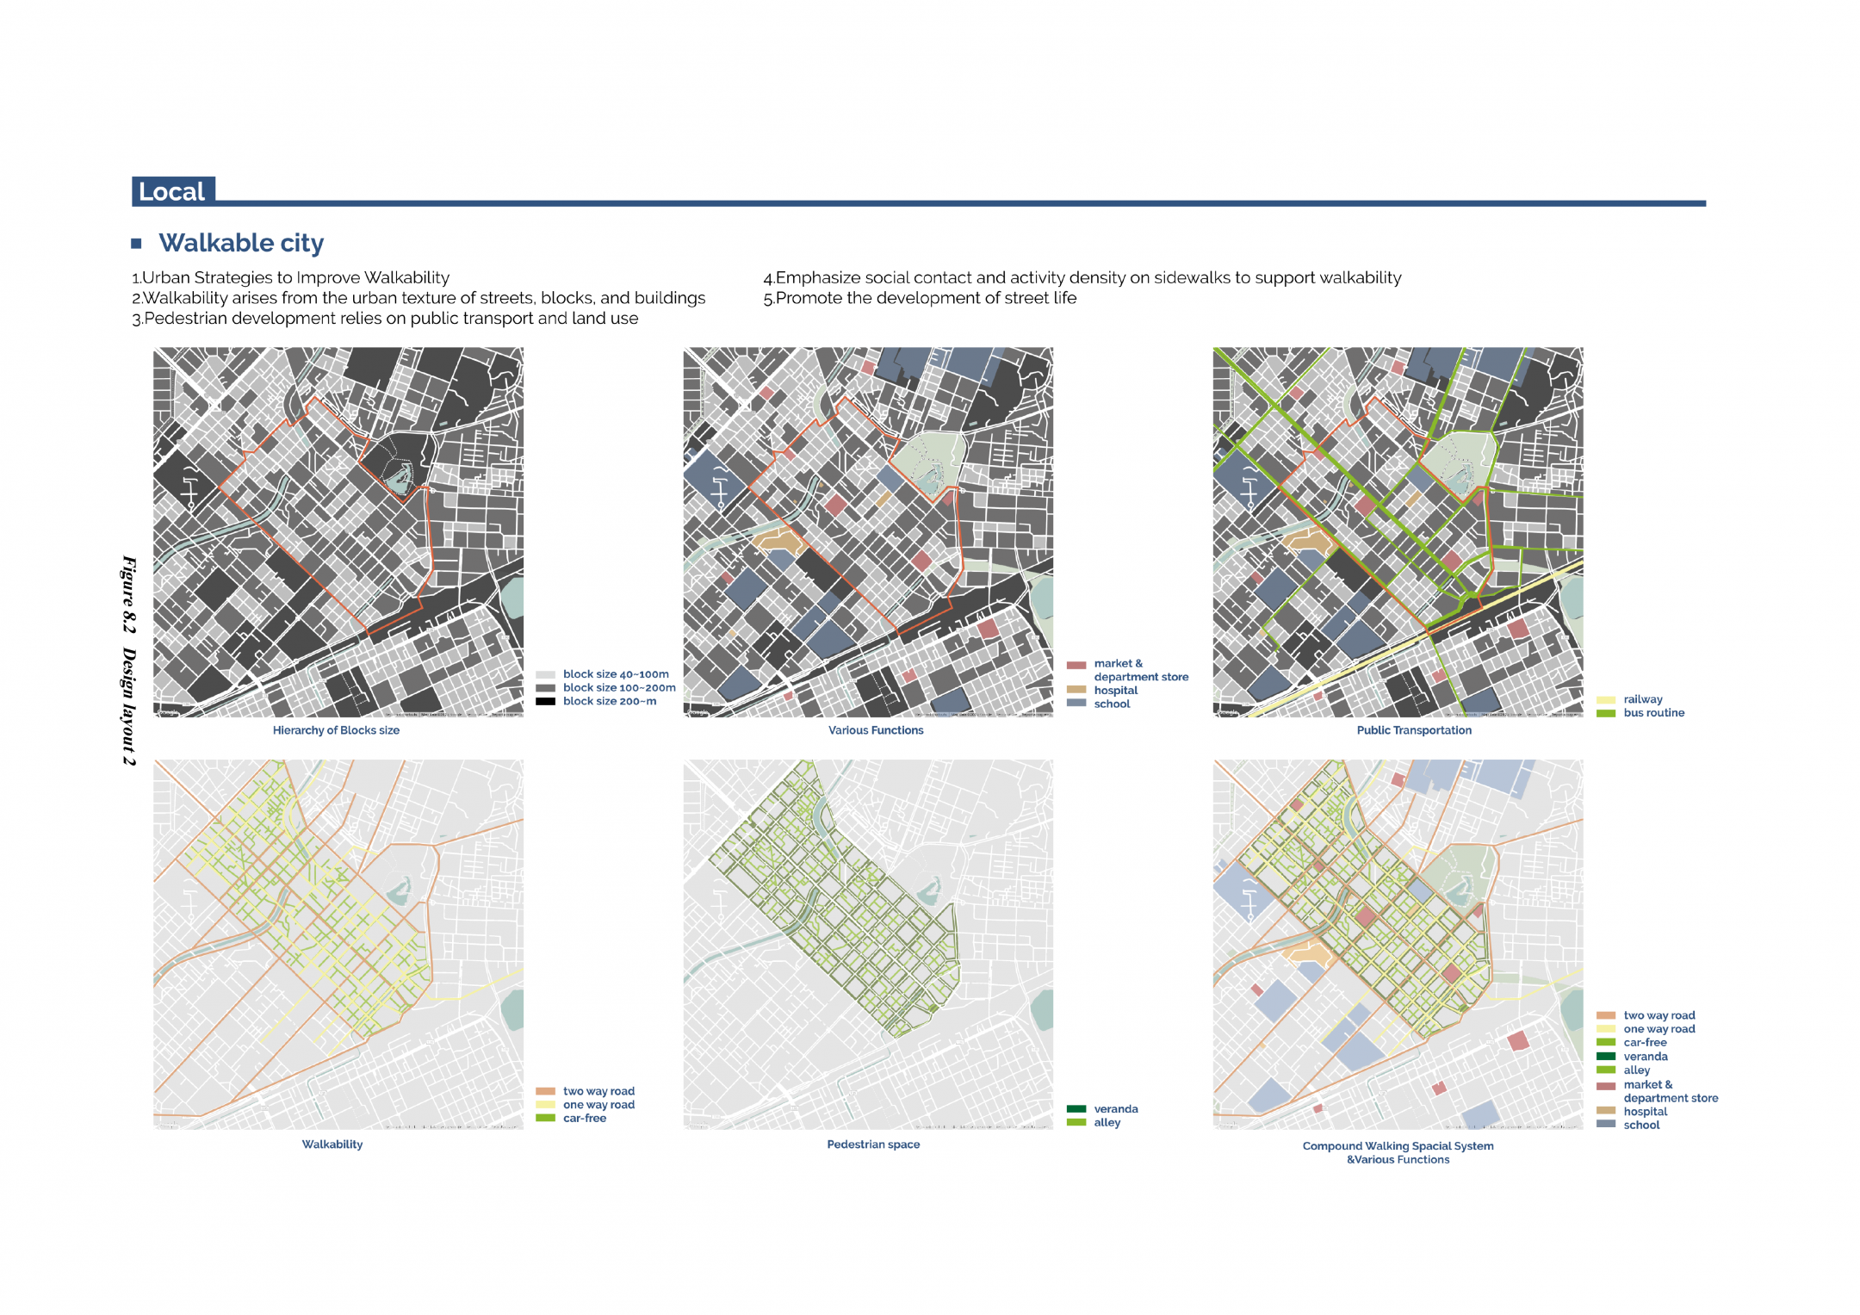The image size is (1860, 1315).
Task: Click the dark gray block size 100~200m swatch
Action: [545, 688]
